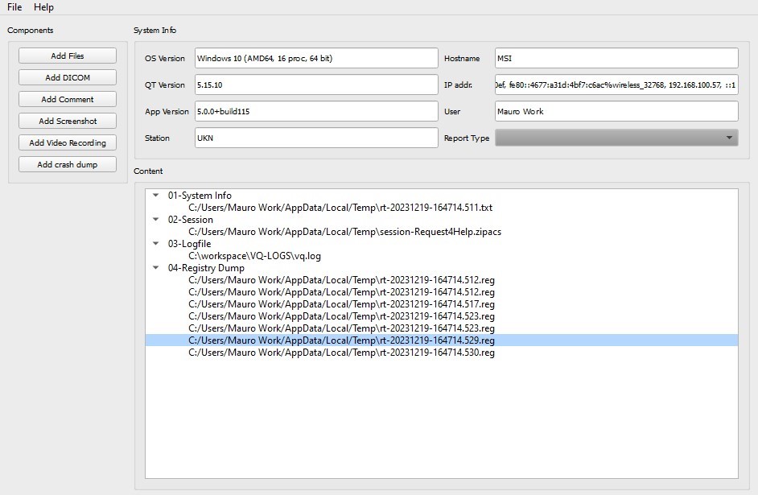The width and height of the screenshot is (758, 495).
Task: Click the Station input field
Action: (x=316, y=138)
